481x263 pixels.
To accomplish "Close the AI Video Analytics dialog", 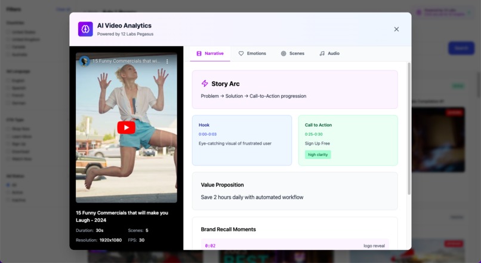I will pyautogui.click(x=396, y=29).
